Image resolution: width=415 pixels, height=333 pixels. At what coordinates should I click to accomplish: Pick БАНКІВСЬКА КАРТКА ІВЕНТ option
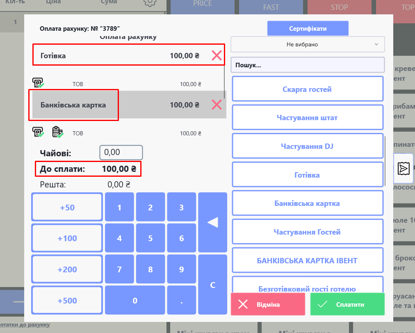[308, 260]
